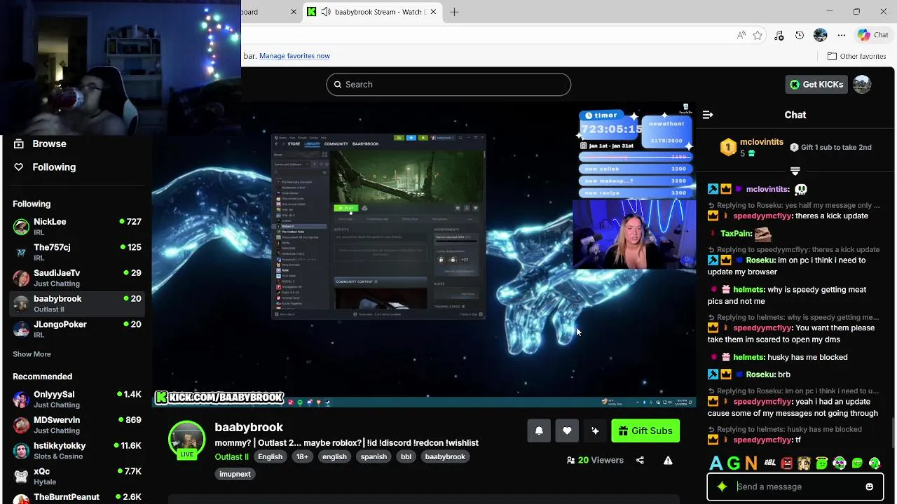This screenshot has width=897, height=504.
Task: Open Copilot Chat button
Action: point(872,35)
